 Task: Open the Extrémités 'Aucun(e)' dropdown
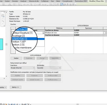pyautogui.click(x=49, y=68)
